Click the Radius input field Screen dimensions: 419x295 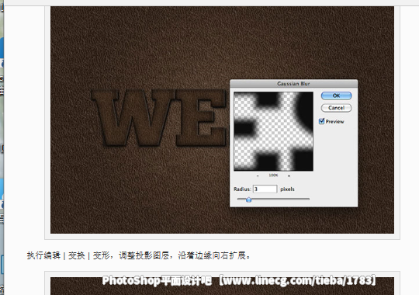pos(265,189)
